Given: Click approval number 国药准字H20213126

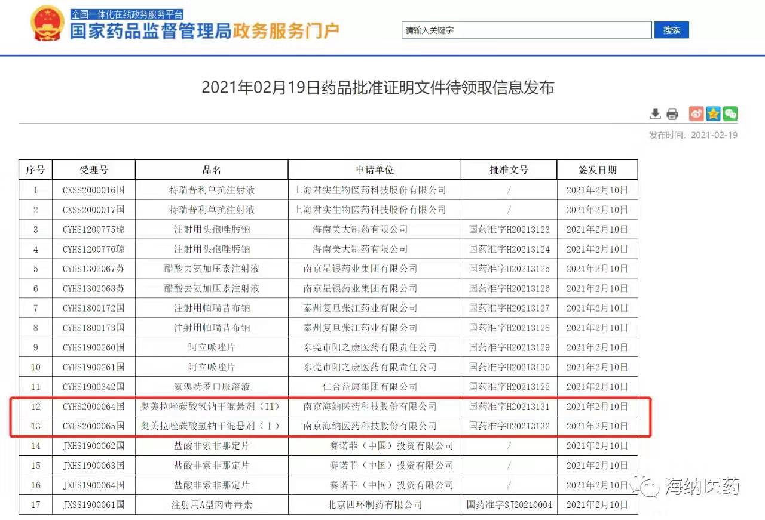Looking at the screenshot, I should [509, 289].
